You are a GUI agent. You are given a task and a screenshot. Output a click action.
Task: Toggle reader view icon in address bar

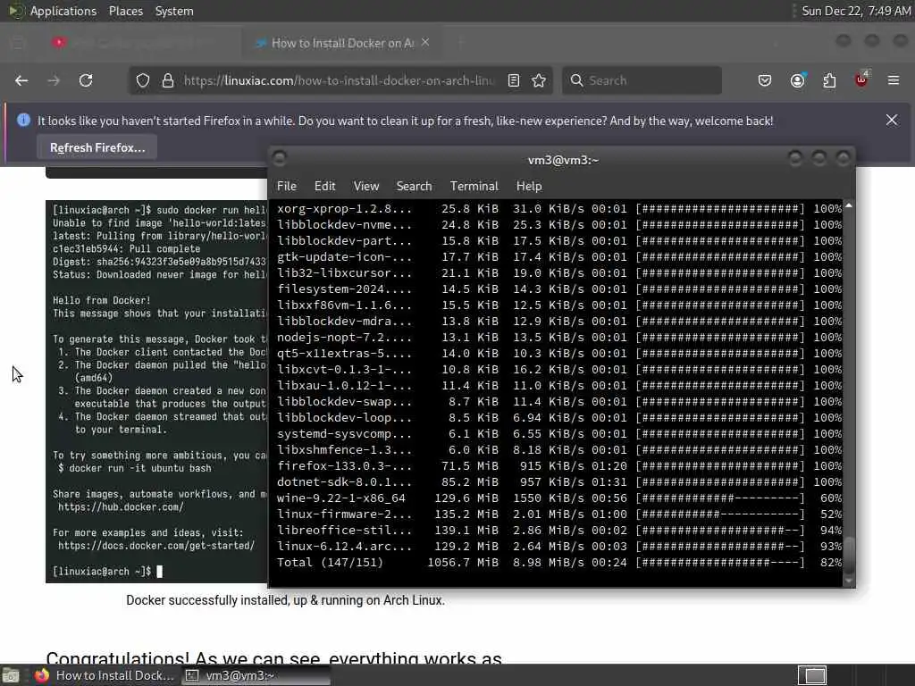pyautogui.click(x=514, y=80)
